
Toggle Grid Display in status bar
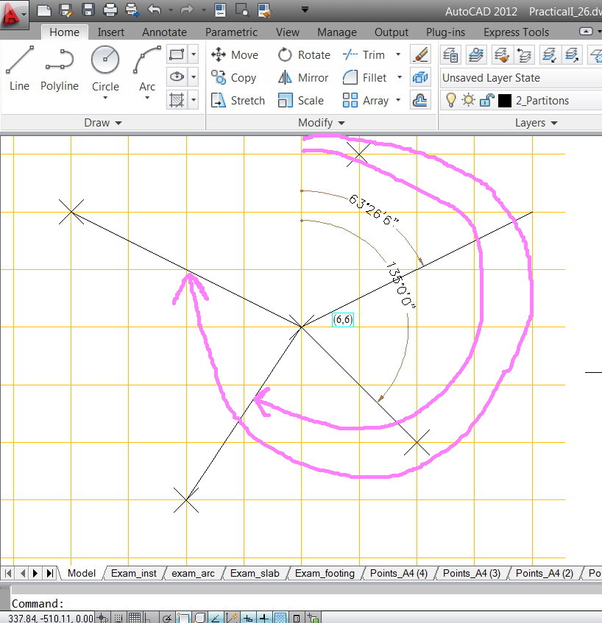click(x=135, y=618)
